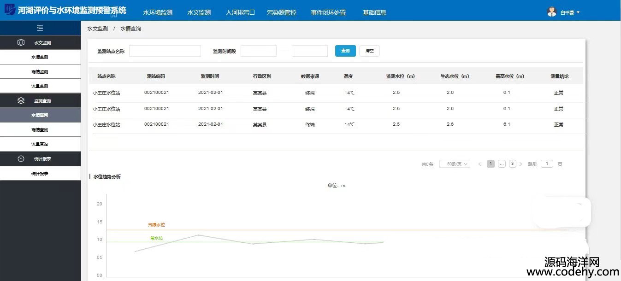Click the cube icon beside sidebar 水文监测
The height and width of the screenshot is (281, 621).
(21, 42)
